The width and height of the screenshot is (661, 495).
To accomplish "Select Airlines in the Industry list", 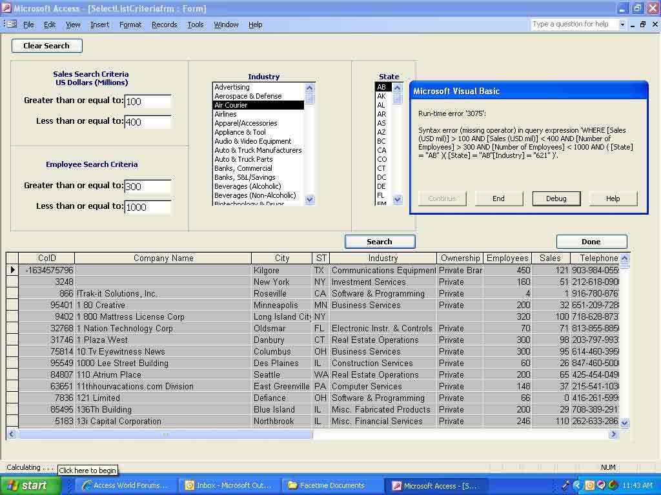I will click(258, 114).
